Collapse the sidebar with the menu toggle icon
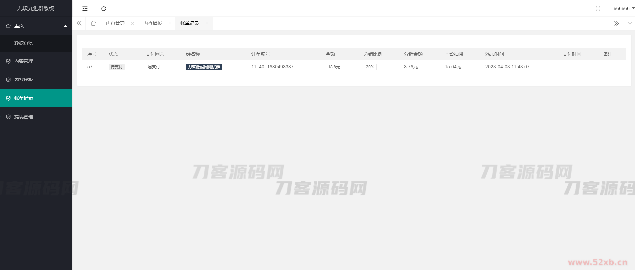The height and width of the screenshot is (270, 635). [85, 9]
